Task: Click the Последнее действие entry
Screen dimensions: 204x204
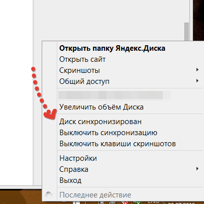Action: point(95,195)
